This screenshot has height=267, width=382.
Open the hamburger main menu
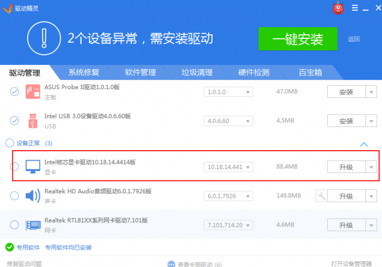pyautogui.click(x=353, y=8)
